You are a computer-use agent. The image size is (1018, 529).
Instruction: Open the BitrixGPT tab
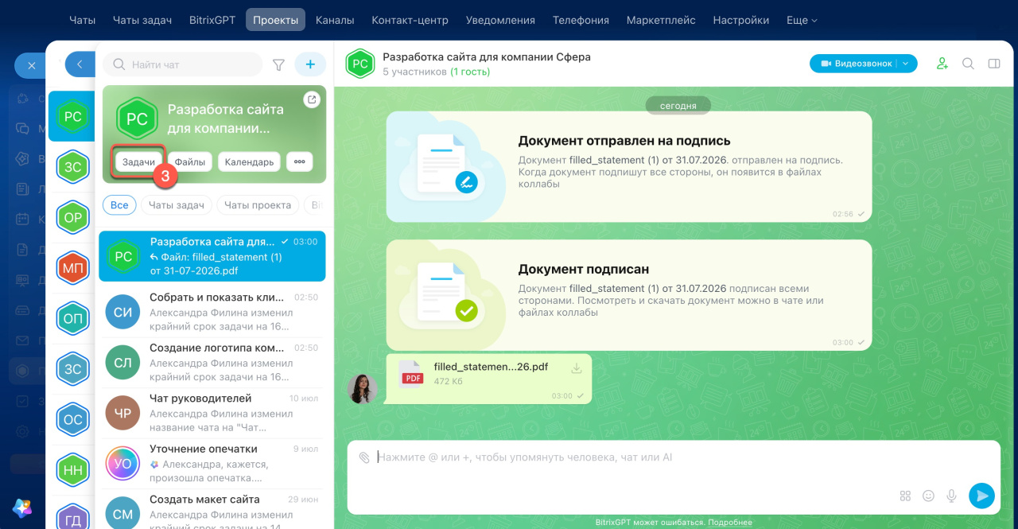coord(212,20)
